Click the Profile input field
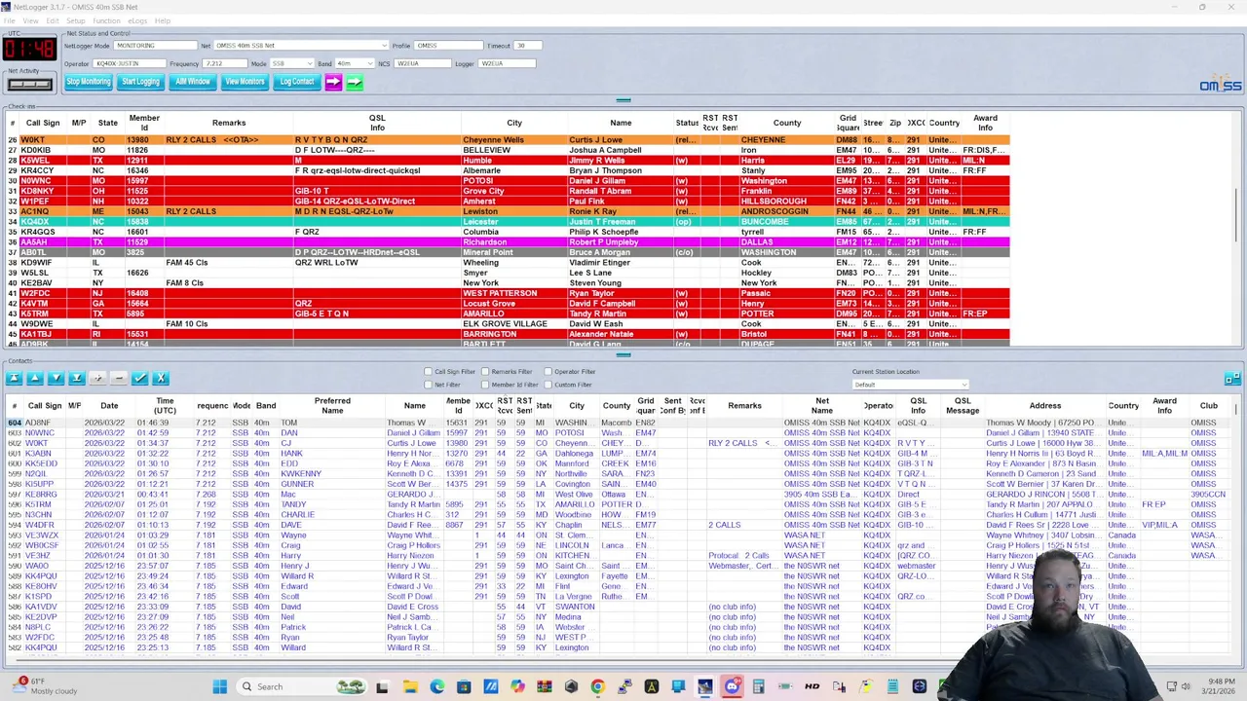The image size is (1247, 701). [x=448, y=46]
